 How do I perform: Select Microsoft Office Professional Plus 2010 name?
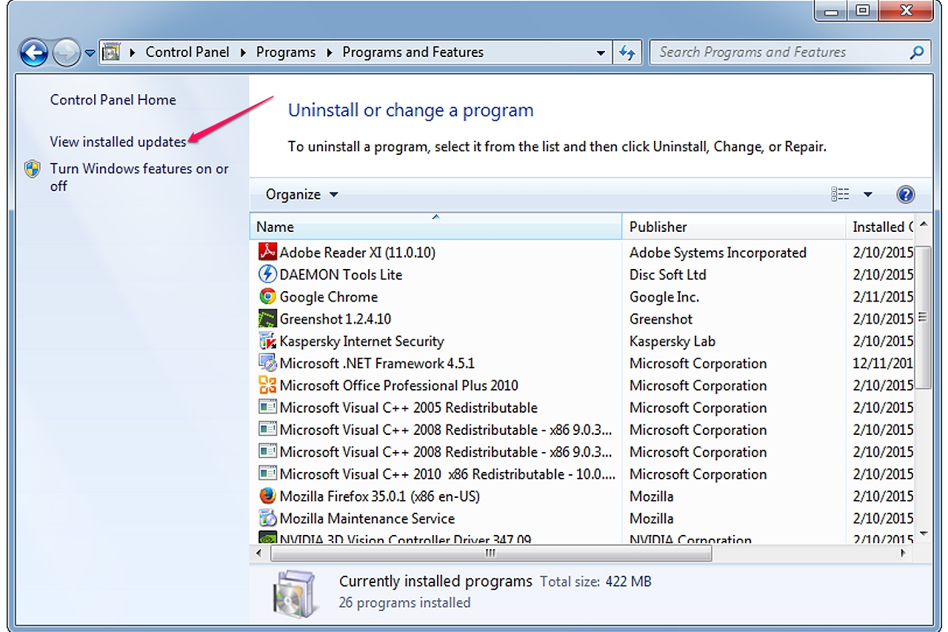tap(398, 385)
